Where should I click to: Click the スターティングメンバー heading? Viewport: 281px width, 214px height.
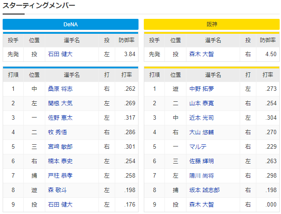[39, 6]
